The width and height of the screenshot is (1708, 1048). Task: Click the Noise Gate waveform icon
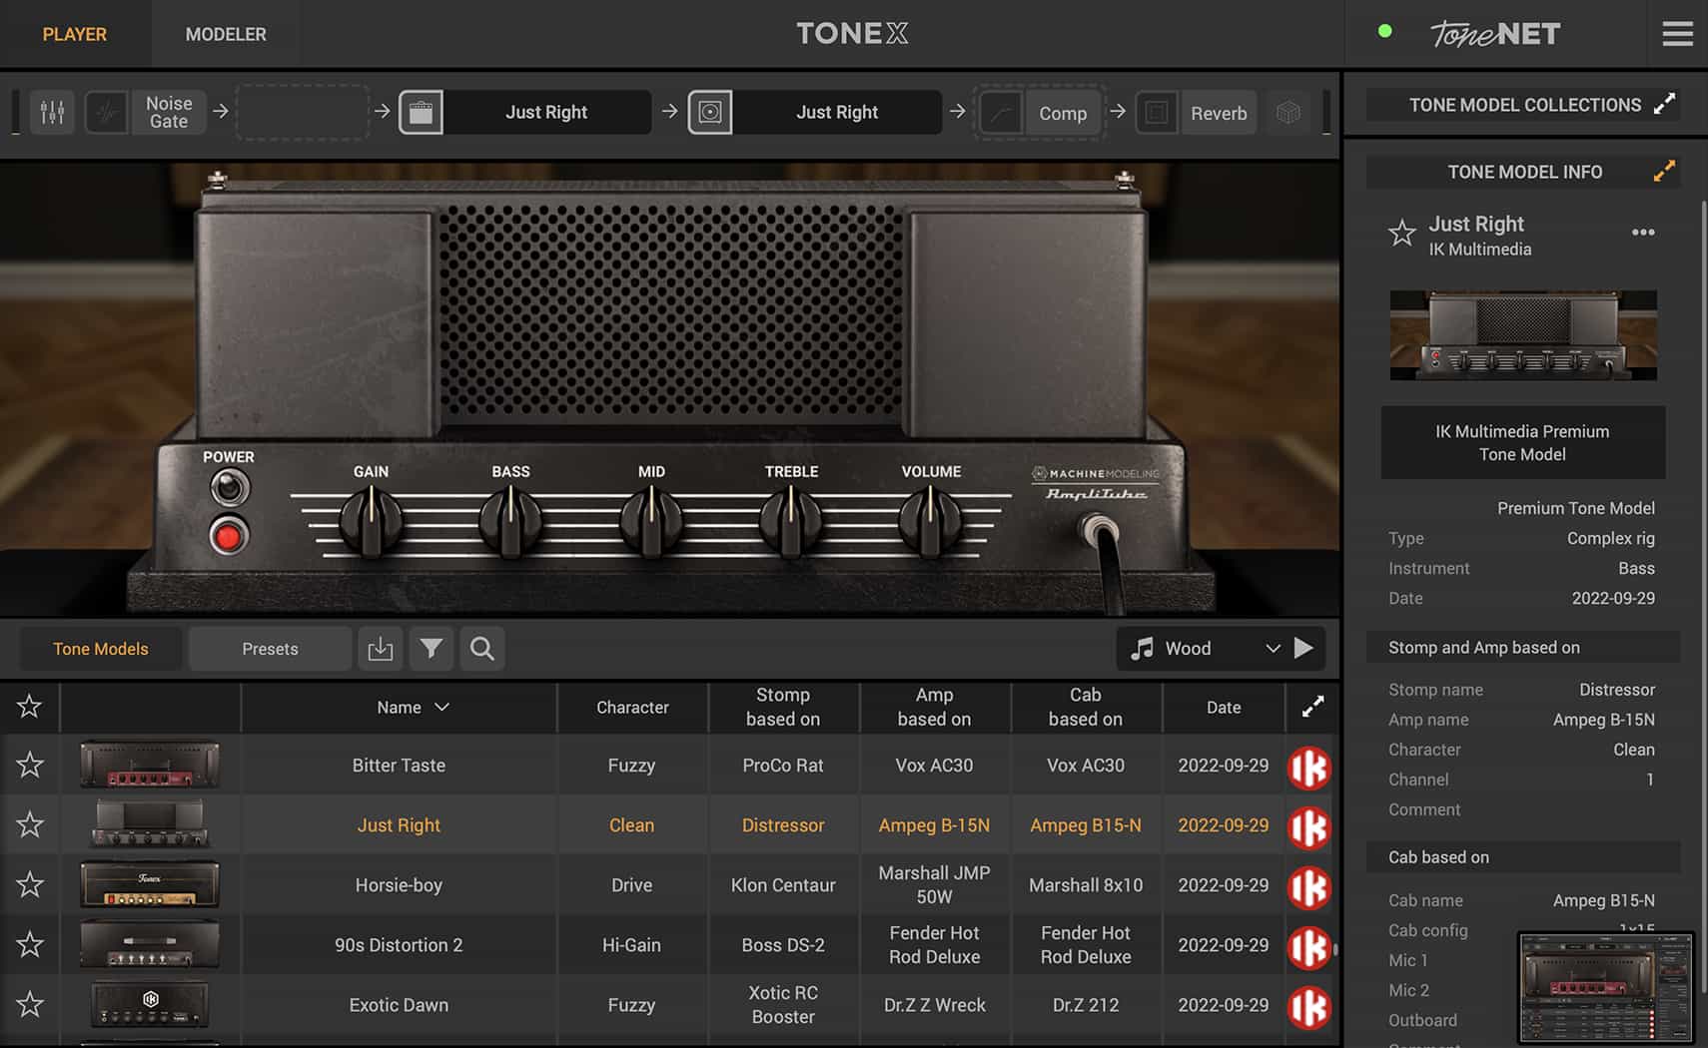click(x=107, y=113)
